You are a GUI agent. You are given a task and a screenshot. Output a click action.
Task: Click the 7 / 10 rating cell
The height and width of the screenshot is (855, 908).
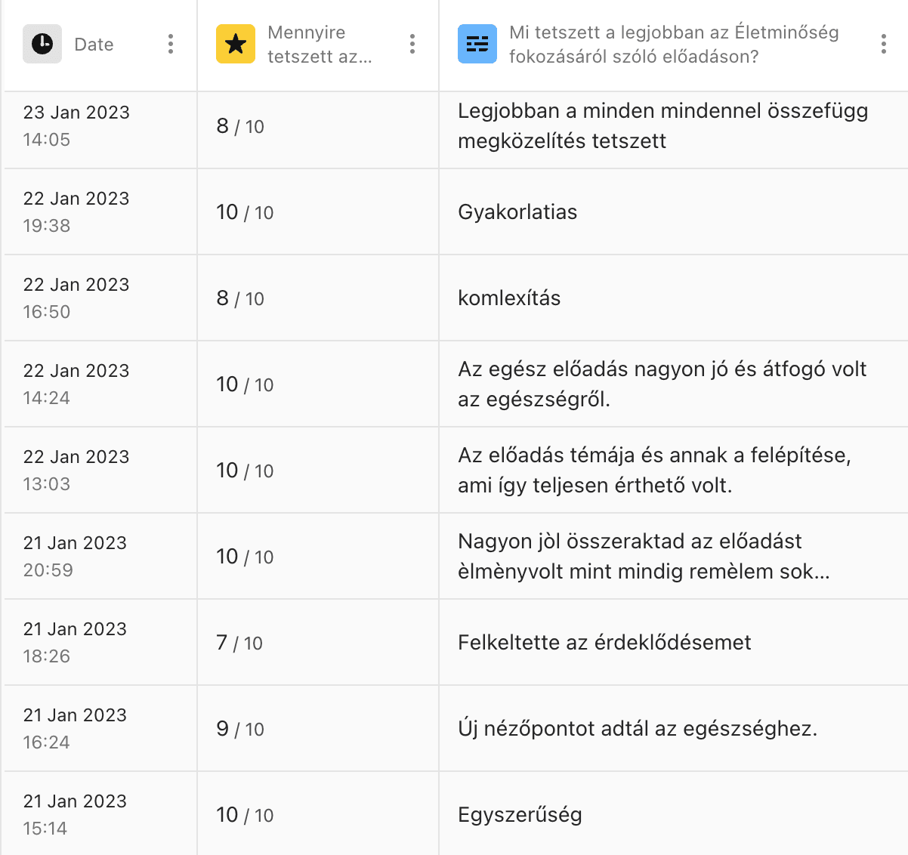(318, 643)
